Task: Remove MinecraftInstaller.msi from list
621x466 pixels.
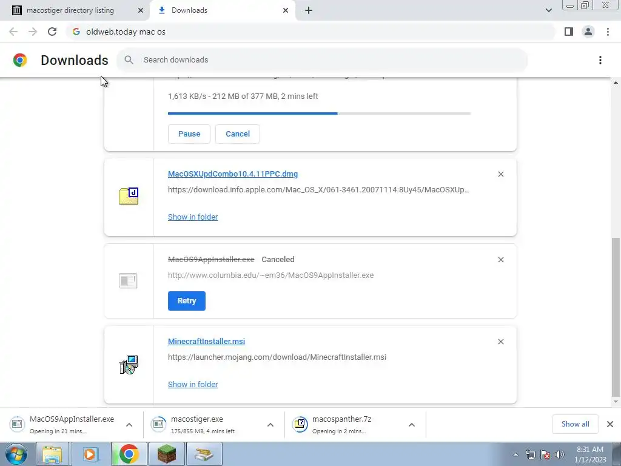Action: pos(500,342)
